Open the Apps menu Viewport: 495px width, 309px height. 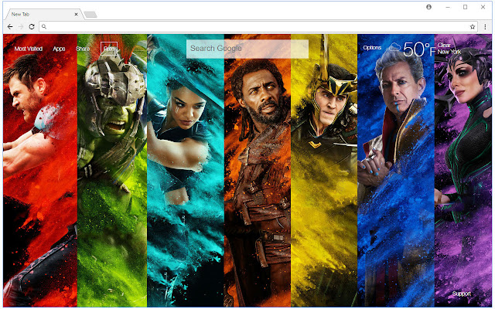pyautogui.click(x=59, y=49)
